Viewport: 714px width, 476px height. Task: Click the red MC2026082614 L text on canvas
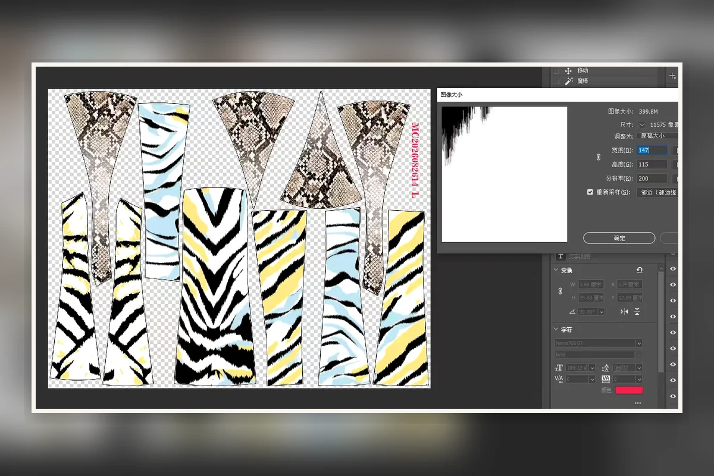click(415, 160)
